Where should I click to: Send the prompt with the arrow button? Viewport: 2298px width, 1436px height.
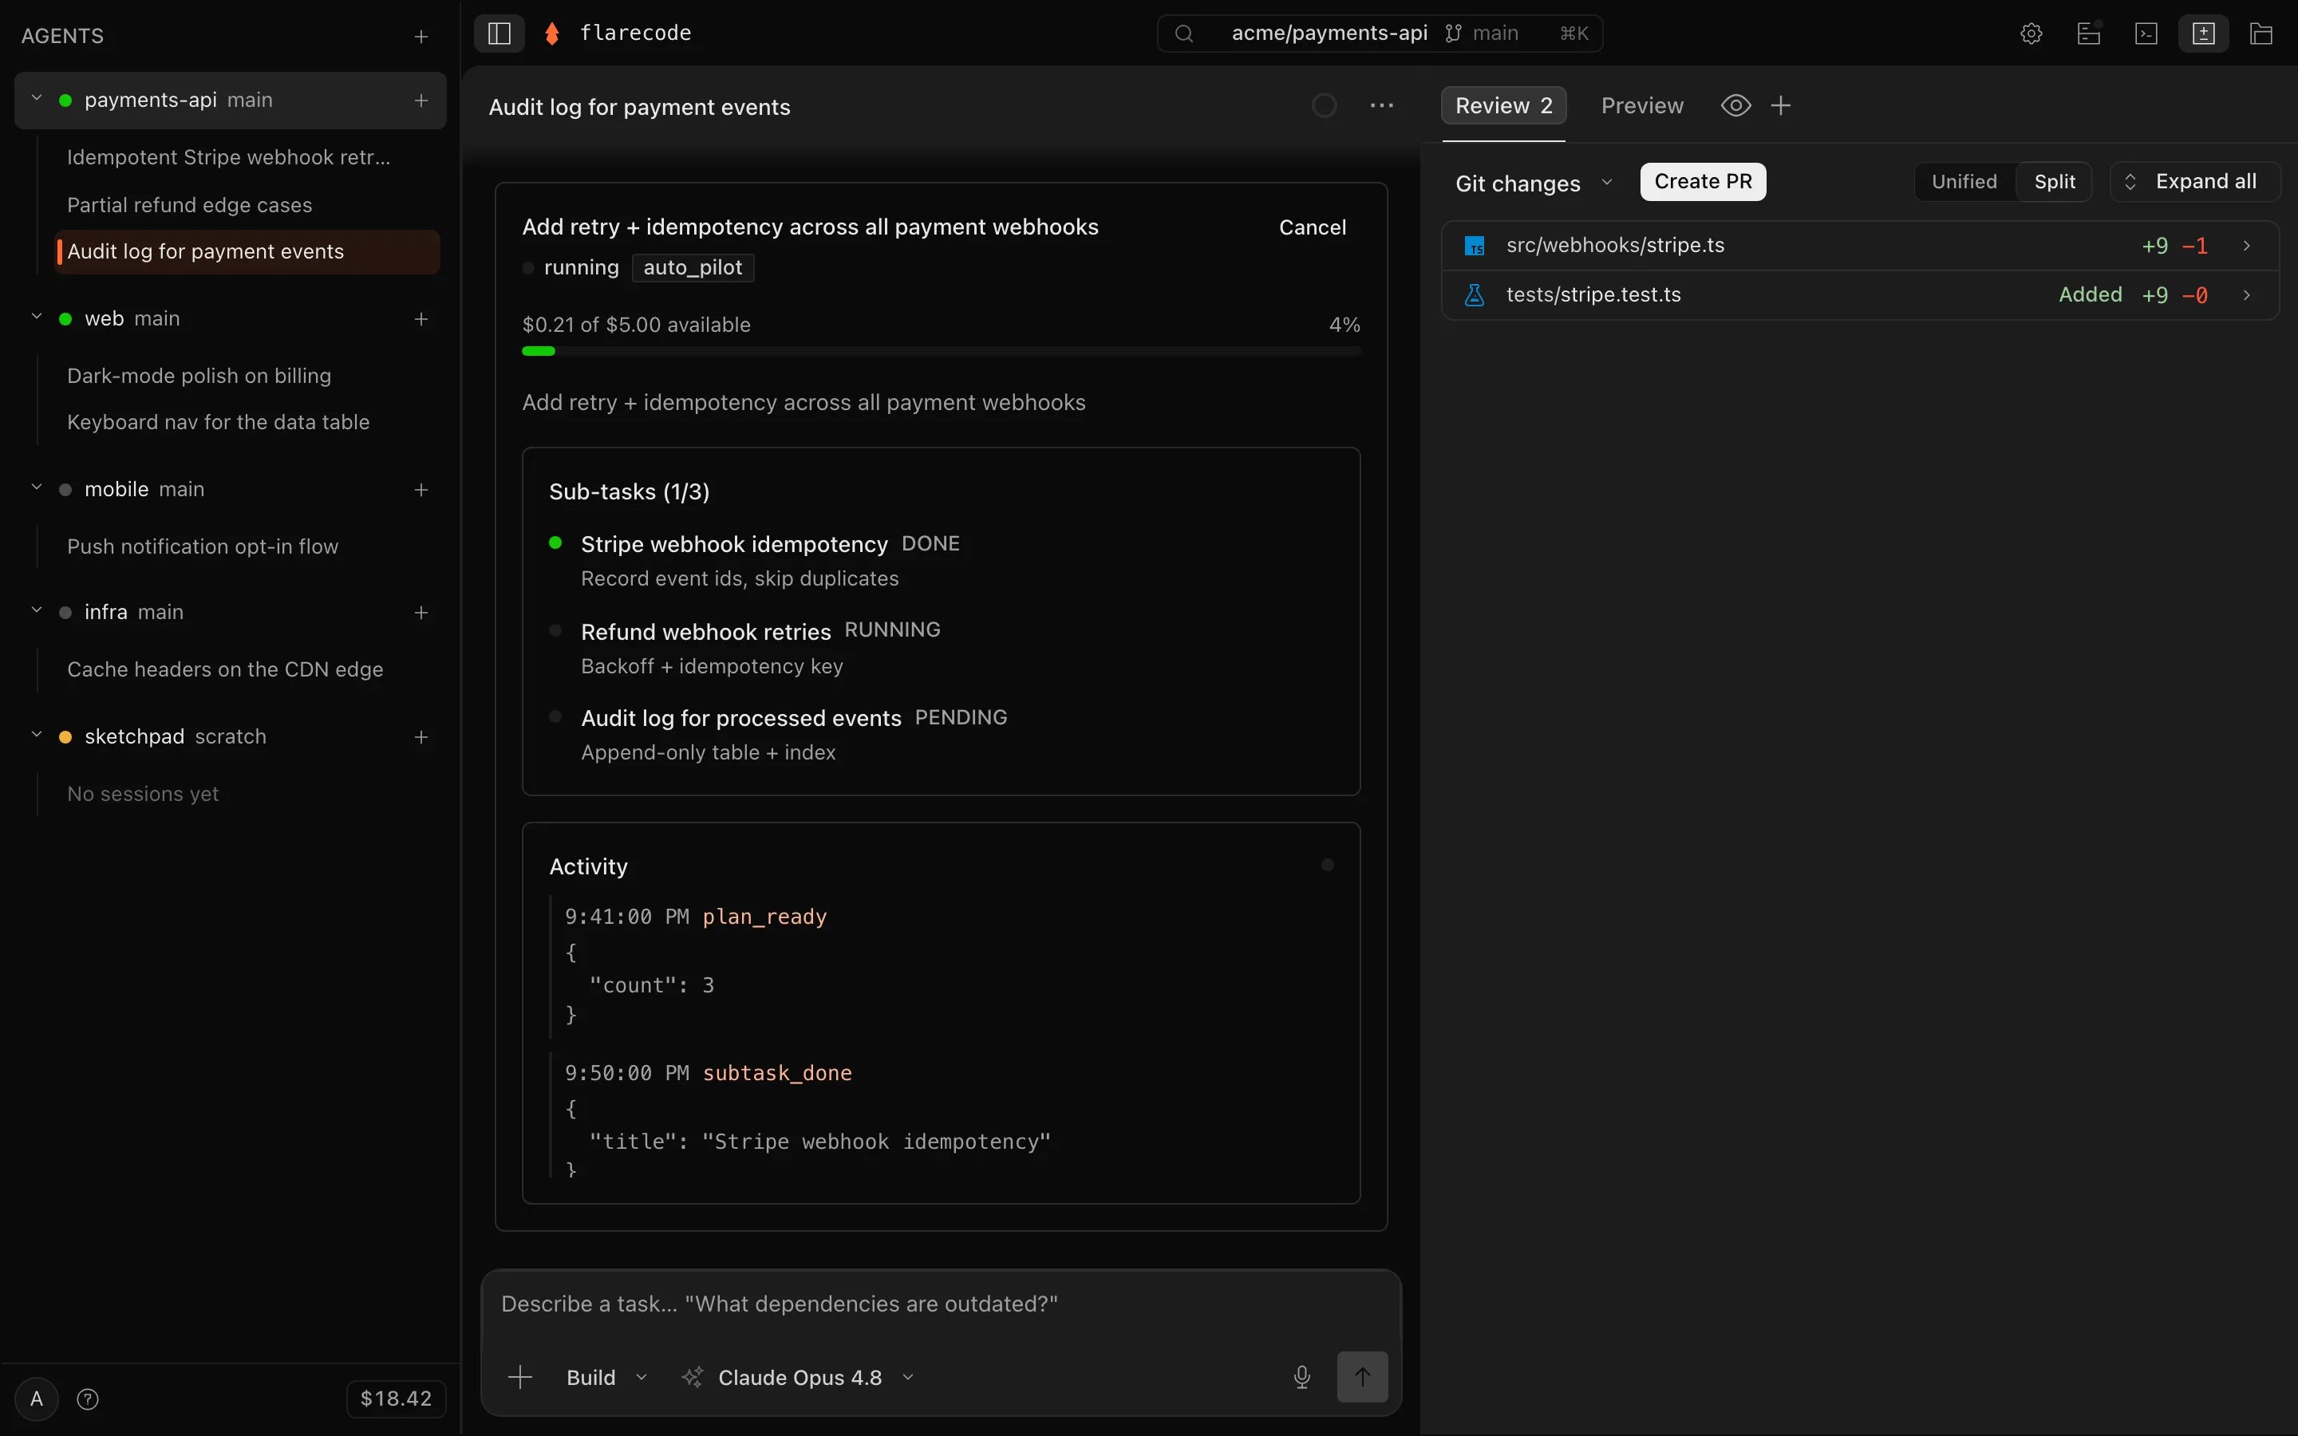click(x=1362, y=1377)
